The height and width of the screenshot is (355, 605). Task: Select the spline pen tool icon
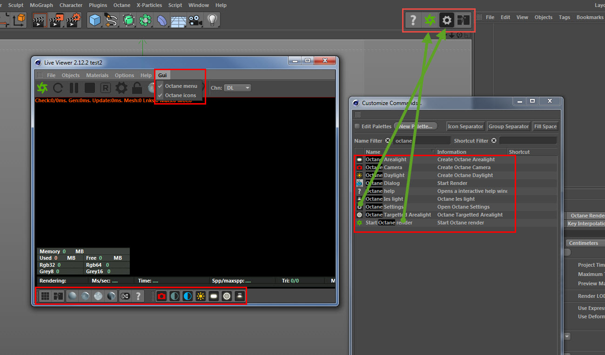click(x=112, y=20)
